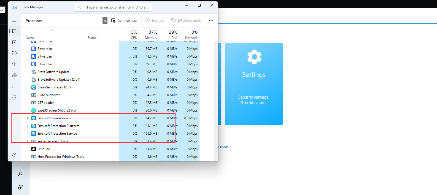Expand the ensserver.exe process group
The width and height of the screenshot is (437, 195).
(x=27, y=141)
